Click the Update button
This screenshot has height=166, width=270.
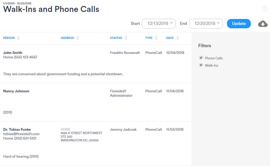click(239, 23)
